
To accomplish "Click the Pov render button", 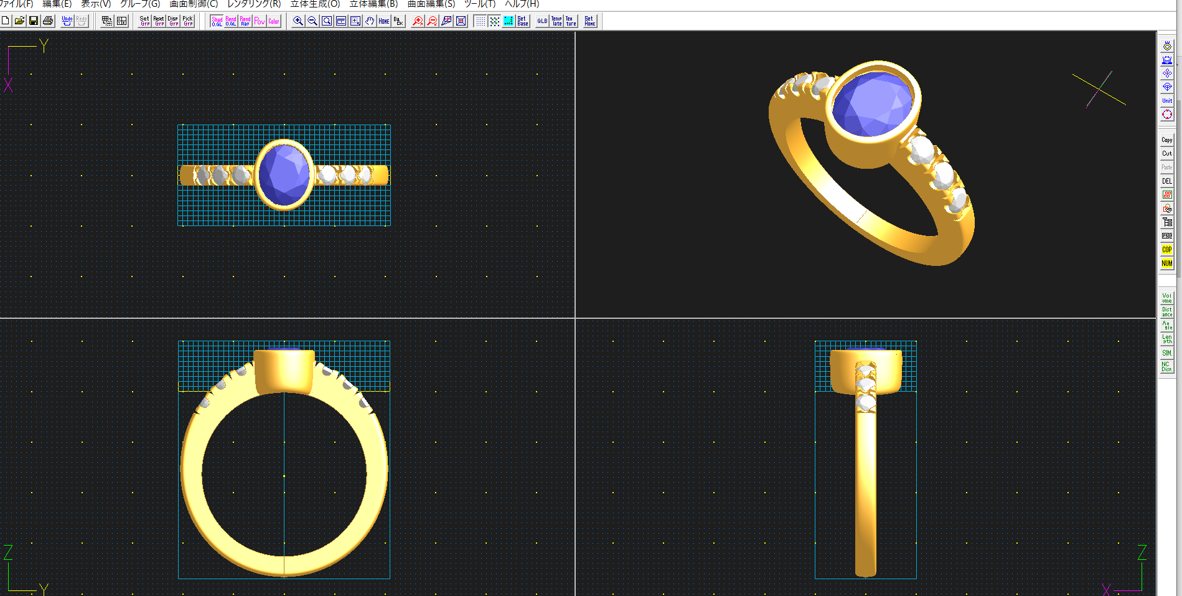I will pos(260,21).
